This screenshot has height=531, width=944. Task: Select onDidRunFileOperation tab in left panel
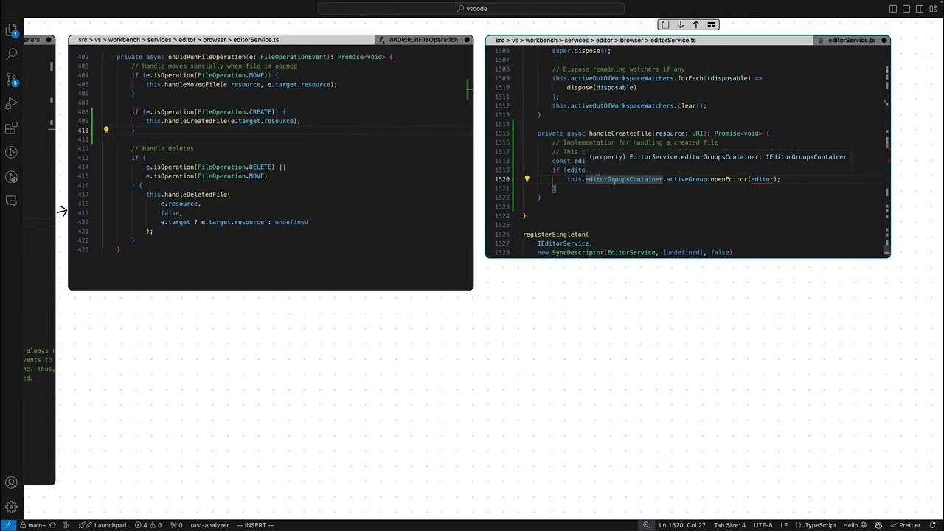(x=423, y=40)
